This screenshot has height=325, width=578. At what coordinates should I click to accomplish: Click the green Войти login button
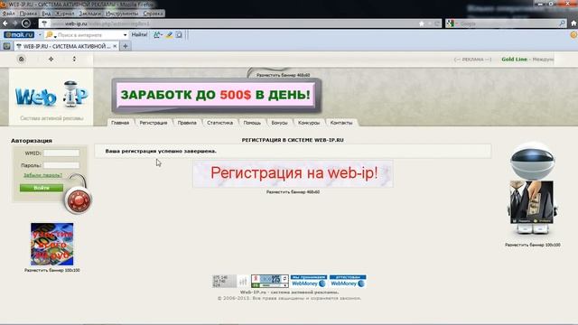[x=42, y=188]
